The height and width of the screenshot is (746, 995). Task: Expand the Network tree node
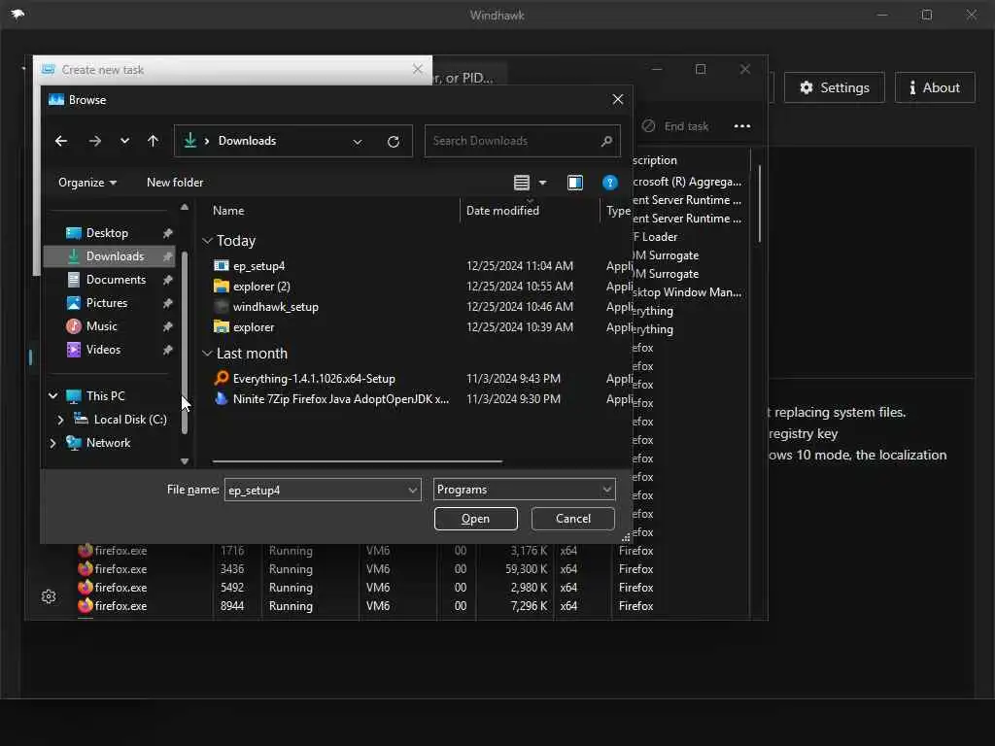[53, 443]
